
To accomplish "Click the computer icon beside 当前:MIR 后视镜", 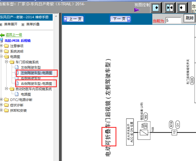I will tap(1, 40).
